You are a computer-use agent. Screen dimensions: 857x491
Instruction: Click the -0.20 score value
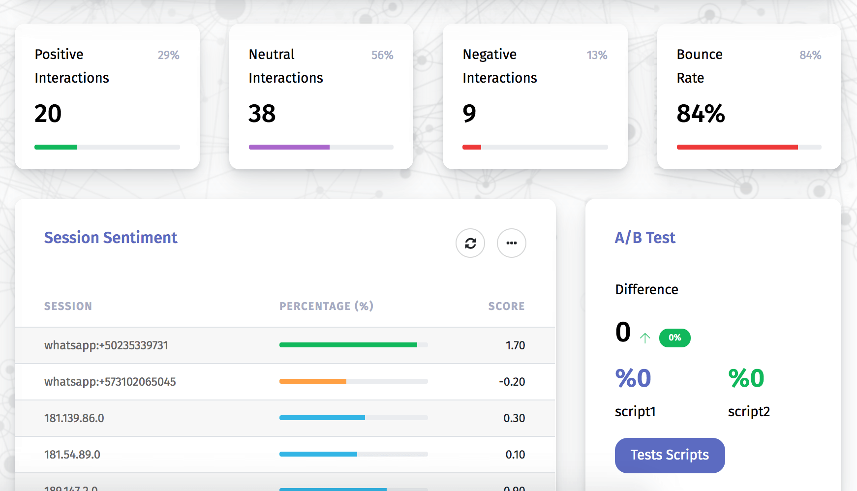coord(512,382)
